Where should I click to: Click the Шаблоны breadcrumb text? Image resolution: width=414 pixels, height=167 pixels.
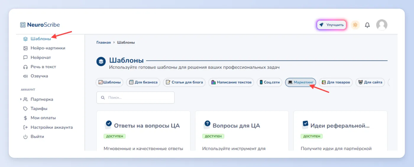pyautogui.click(x=126, y=43)
